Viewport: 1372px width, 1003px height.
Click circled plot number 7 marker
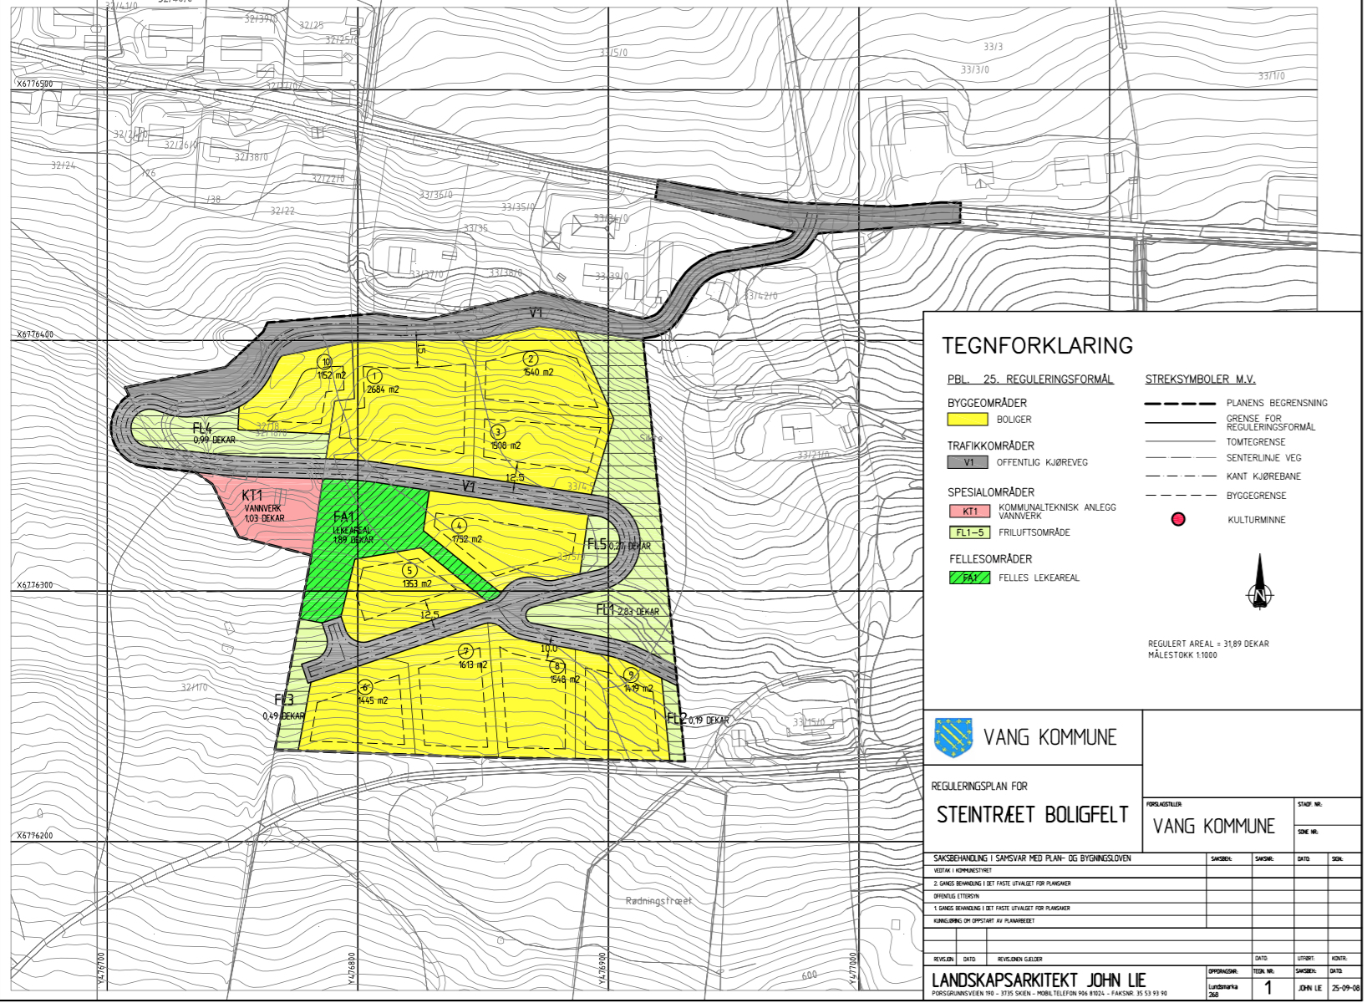tap(466, 652)
